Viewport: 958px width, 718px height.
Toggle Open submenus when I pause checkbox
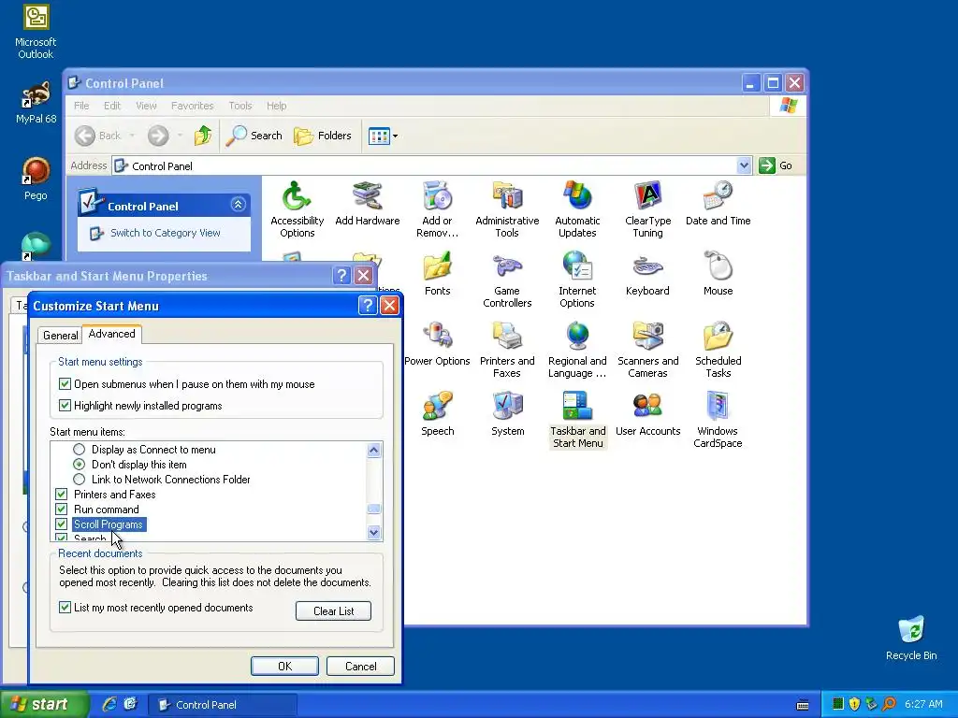click(65, 384)
